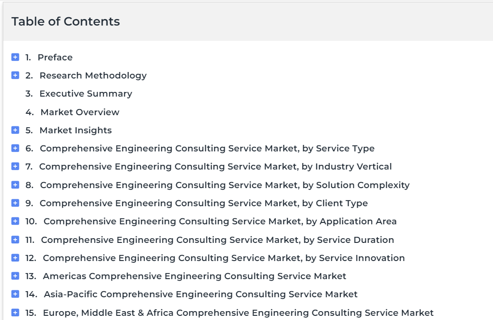Select Asia-Pacific Comprehensive Engineering Consulting Service Market text
This screenshot has width=493, height=320.
point(201,294)
